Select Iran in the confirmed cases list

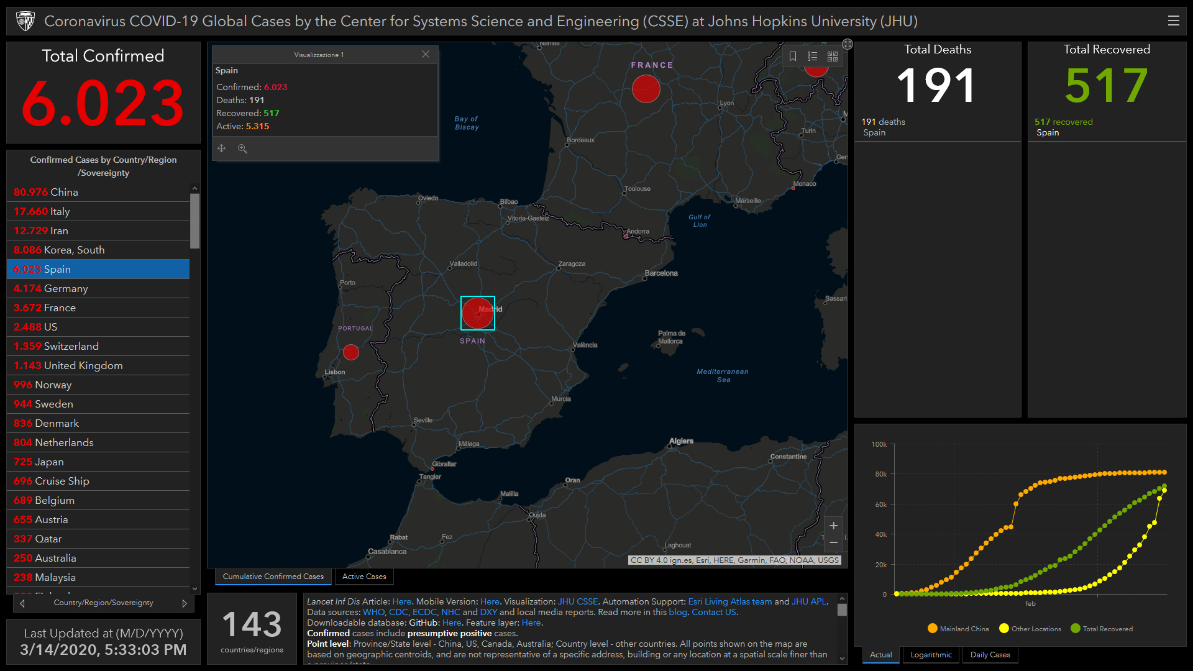pos(98,231)
